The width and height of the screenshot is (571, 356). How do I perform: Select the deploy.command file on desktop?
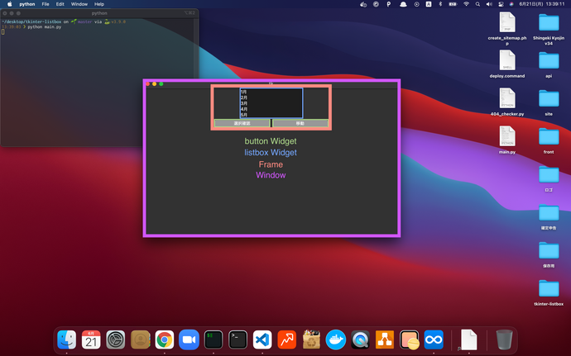pos(507,63)
